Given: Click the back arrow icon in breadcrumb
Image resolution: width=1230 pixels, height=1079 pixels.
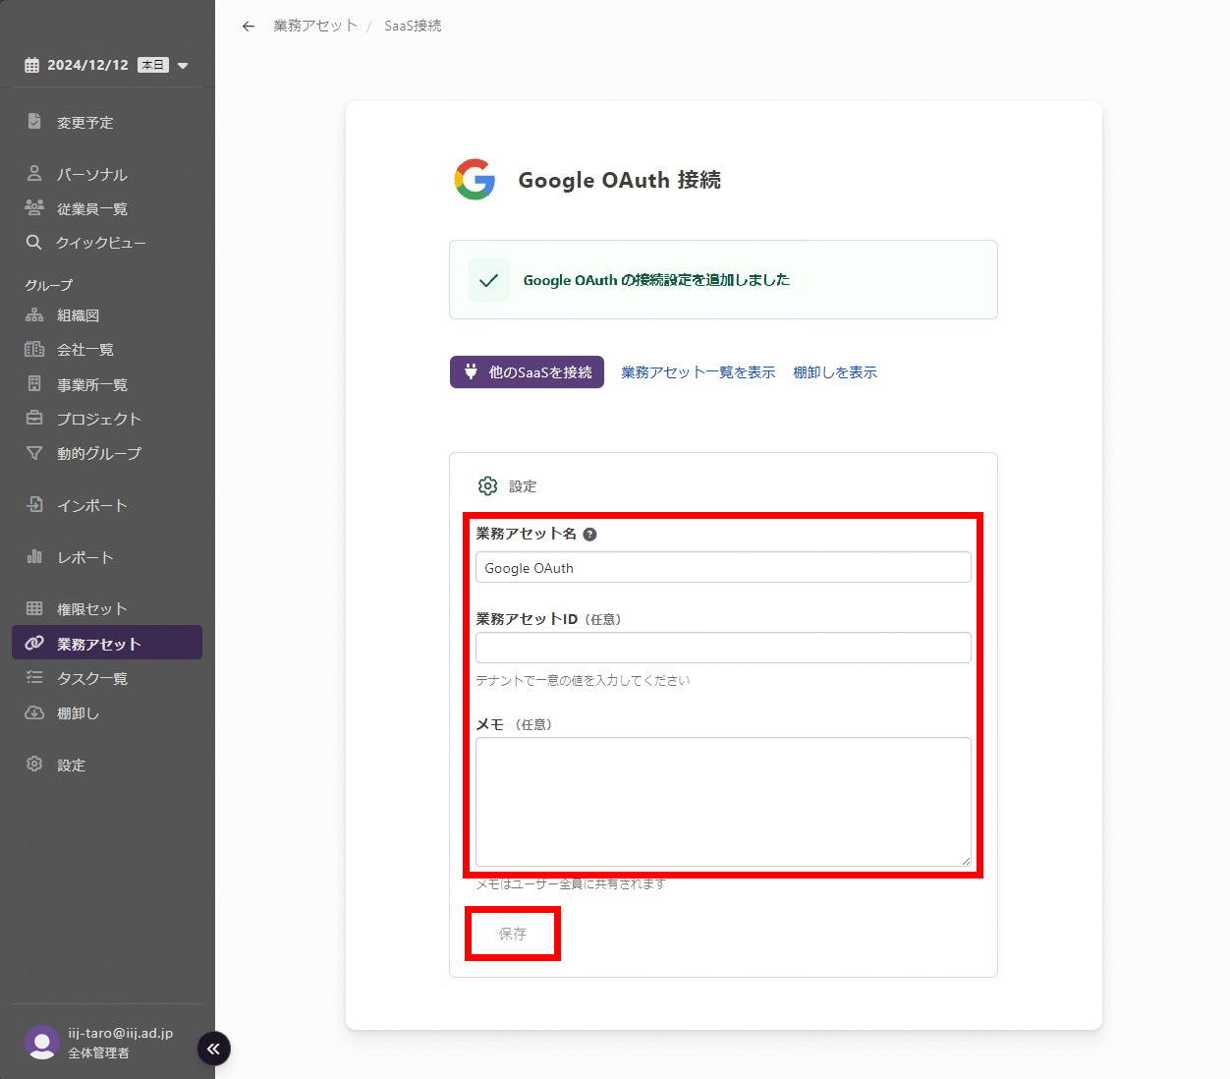Looking at the screenshot, I should (x=249, y=27).
